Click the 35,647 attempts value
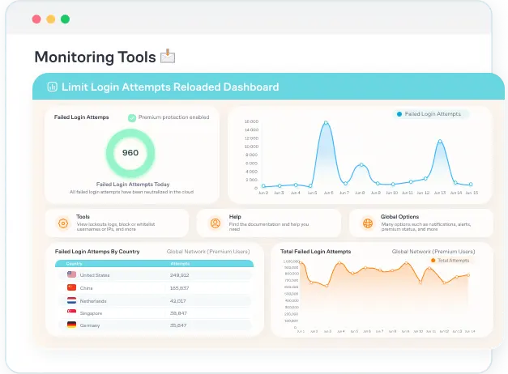The width and height of the screenshot is (508, 374). [x=178, y=325]
